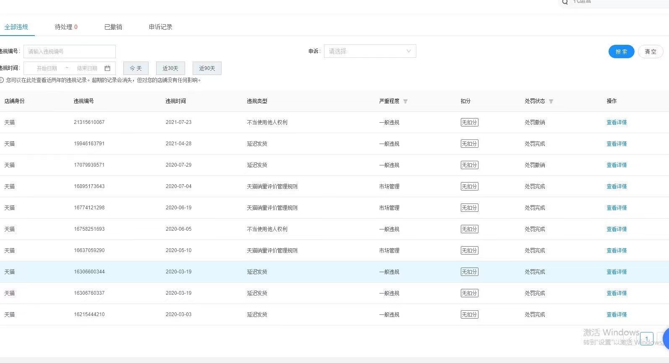Click the search magnifier icon at top right

565,2
